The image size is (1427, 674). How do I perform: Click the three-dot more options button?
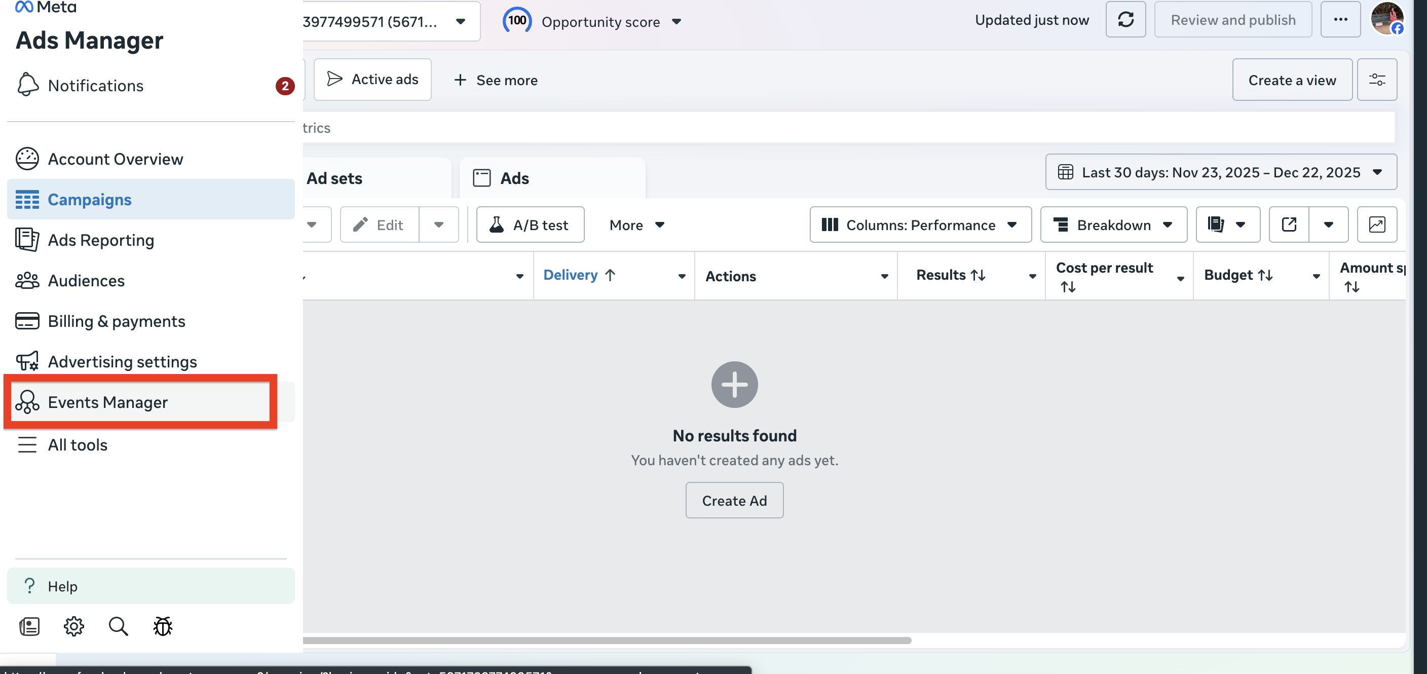click(1340, 20)
